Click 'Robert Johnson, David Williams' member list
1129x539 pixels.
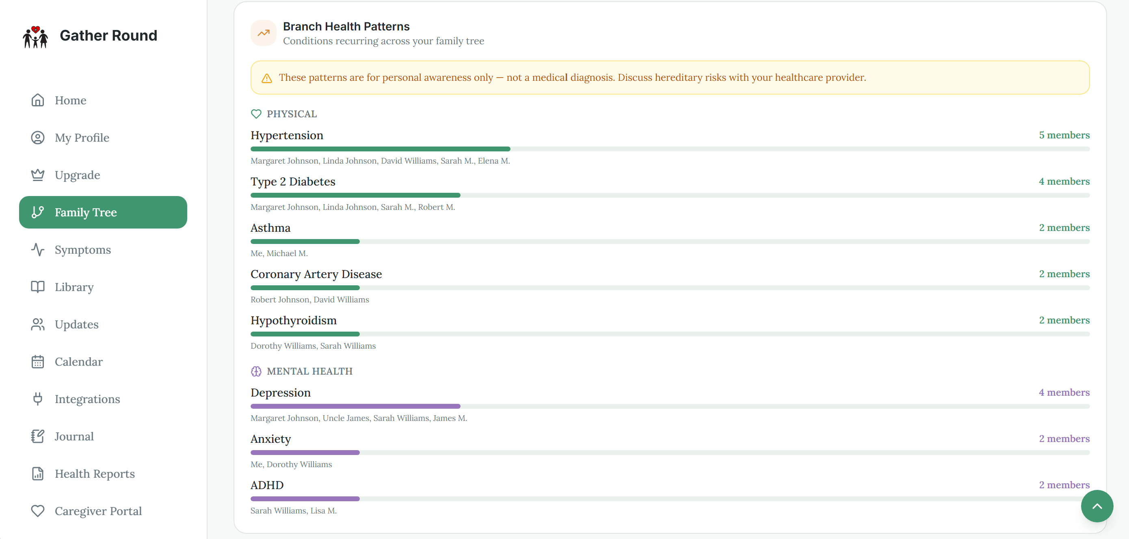pyautogui.click(x=309, y=300)
